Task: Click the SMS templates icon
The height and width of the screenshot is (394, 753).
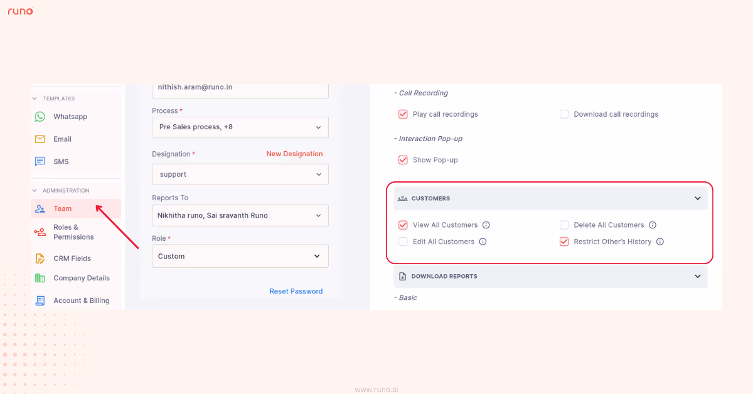Action: pos(40,161)
